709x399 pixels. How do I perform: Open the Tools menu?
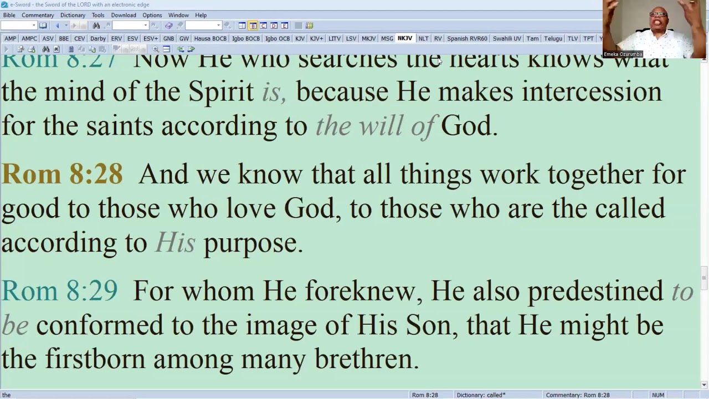click(x=98, y=15)
